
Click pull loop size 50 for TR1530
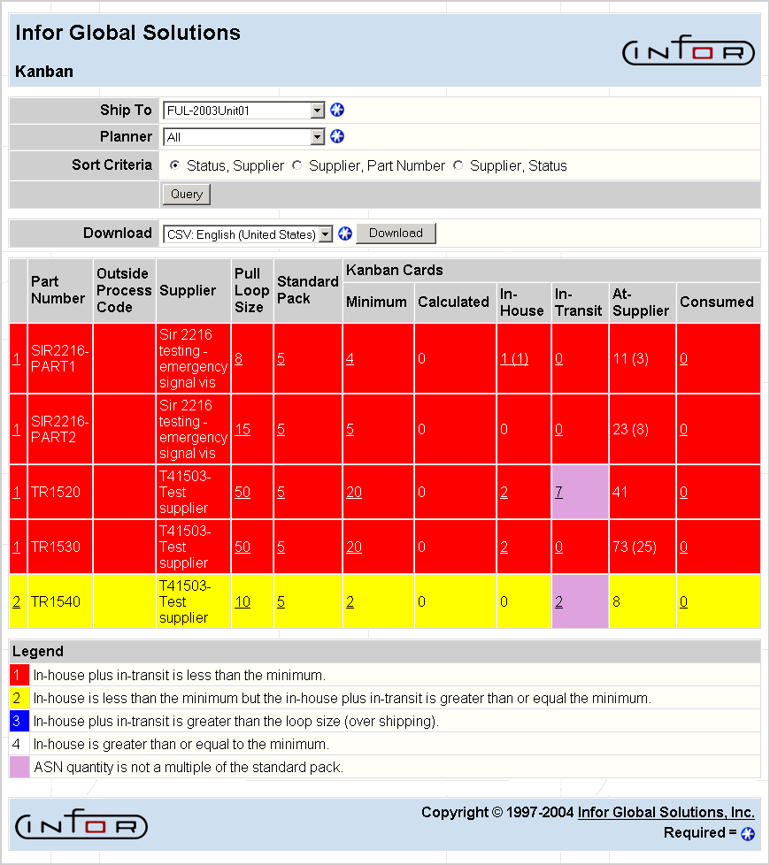[x=243, y=547]
